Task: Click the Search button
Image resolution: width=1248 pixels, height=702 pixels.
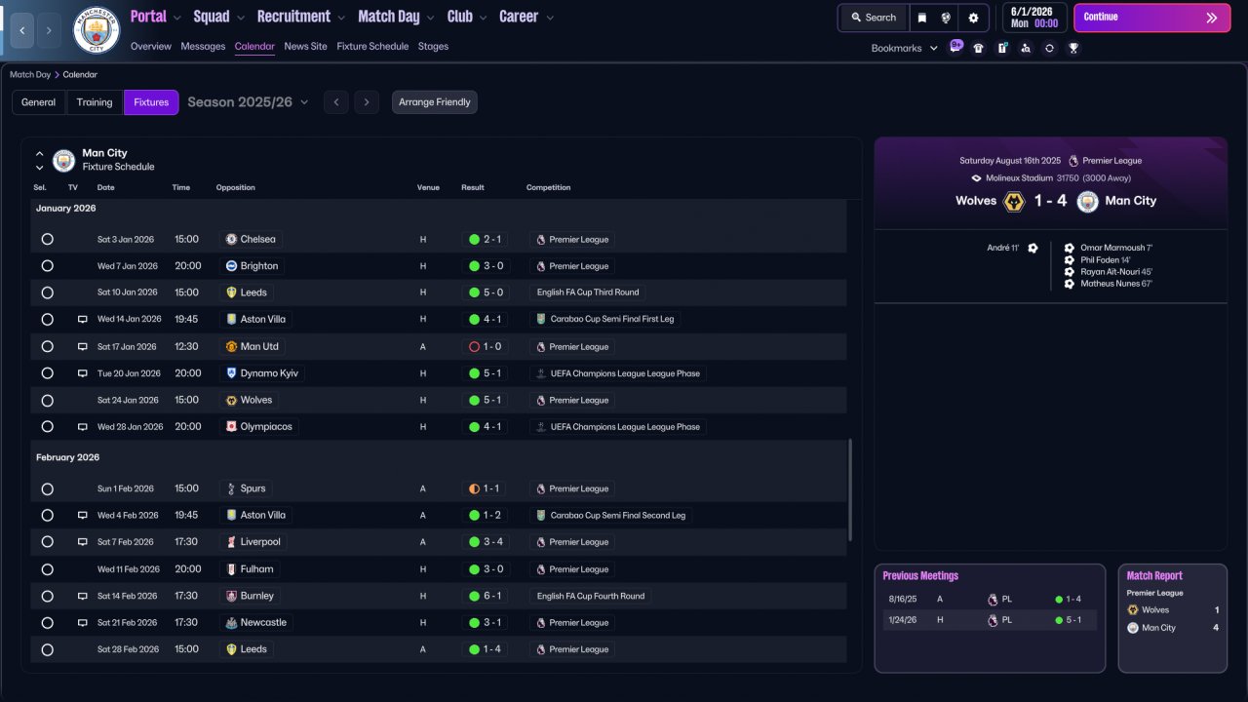Action: (873, 18)
